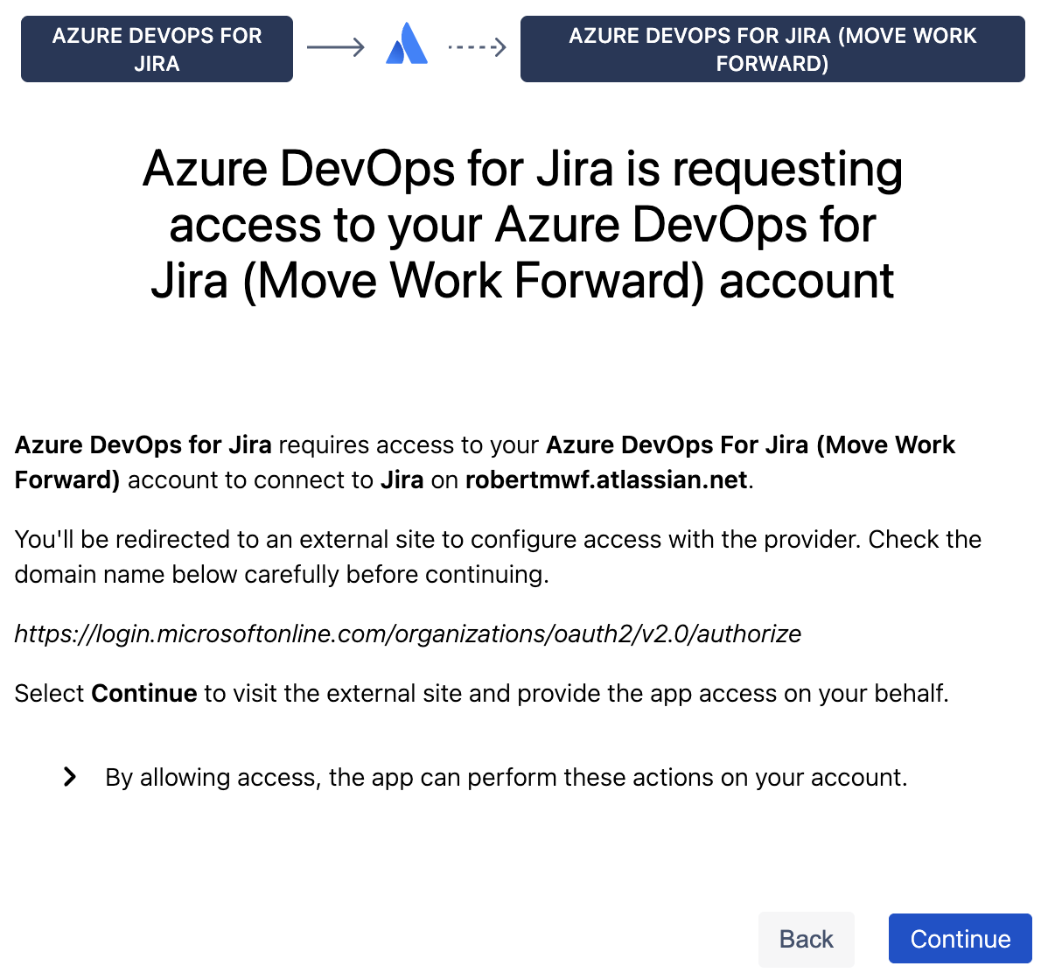Click 'By allowing access' permissions text
This screenshot has width=1041, height=980.
(x=506, y=778)
